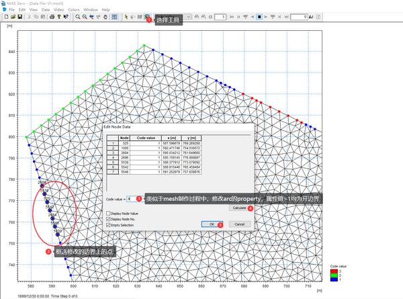This screenshot has height=299, width=403.
Task: Open the Window menu
Action: coord(91,10)
